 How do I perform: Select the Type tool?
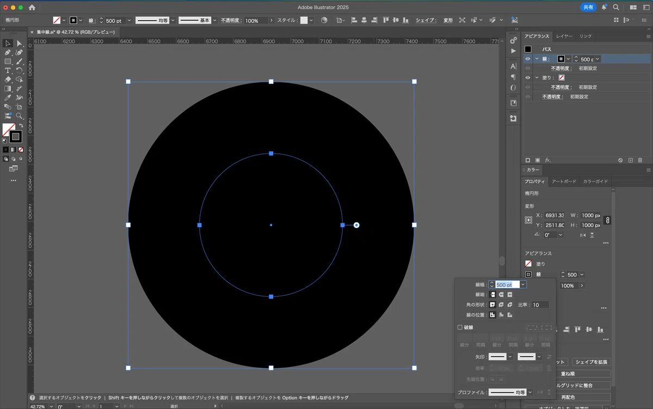tap(8, 70)
